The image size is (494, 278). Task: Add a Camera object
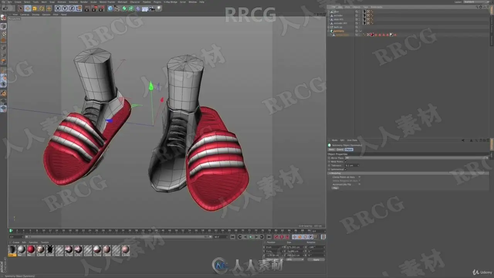[152, 8]
